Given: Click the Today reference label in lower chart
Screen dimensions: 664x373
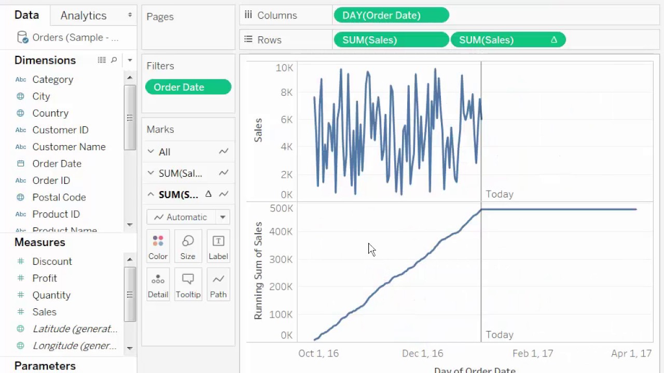Looking at the screenshot, I should coord(500,335).
